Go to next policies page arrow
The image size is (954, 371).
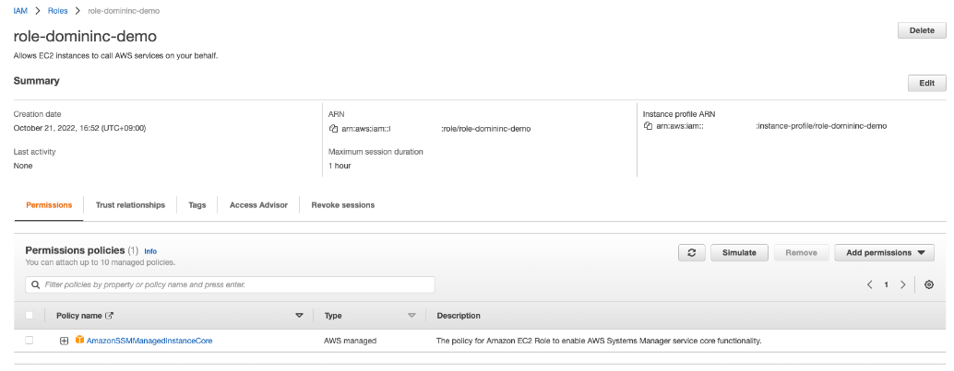[x=902, y=285]
